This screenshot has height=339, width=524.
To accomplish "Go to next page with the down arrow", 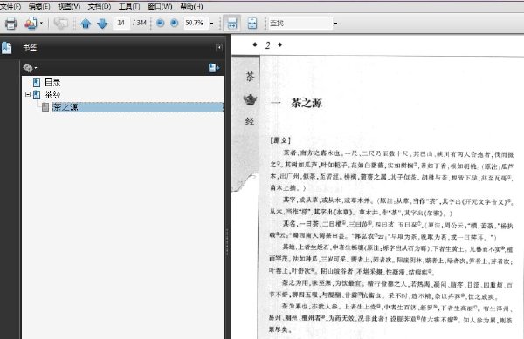I will [x=102, y=24].
